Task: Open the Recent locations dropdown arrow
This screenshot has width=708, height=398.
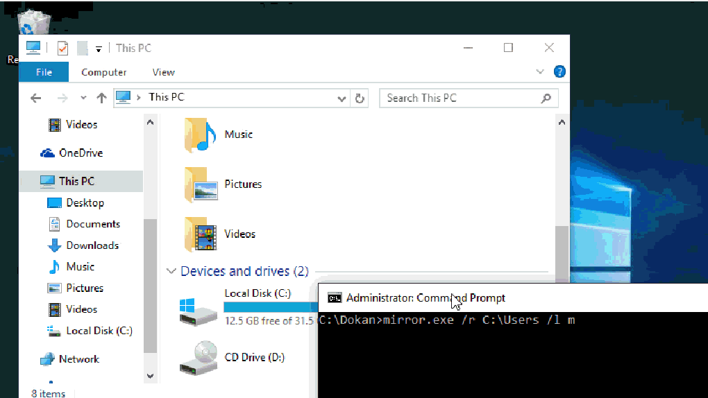Action: [x=83, y=98]
